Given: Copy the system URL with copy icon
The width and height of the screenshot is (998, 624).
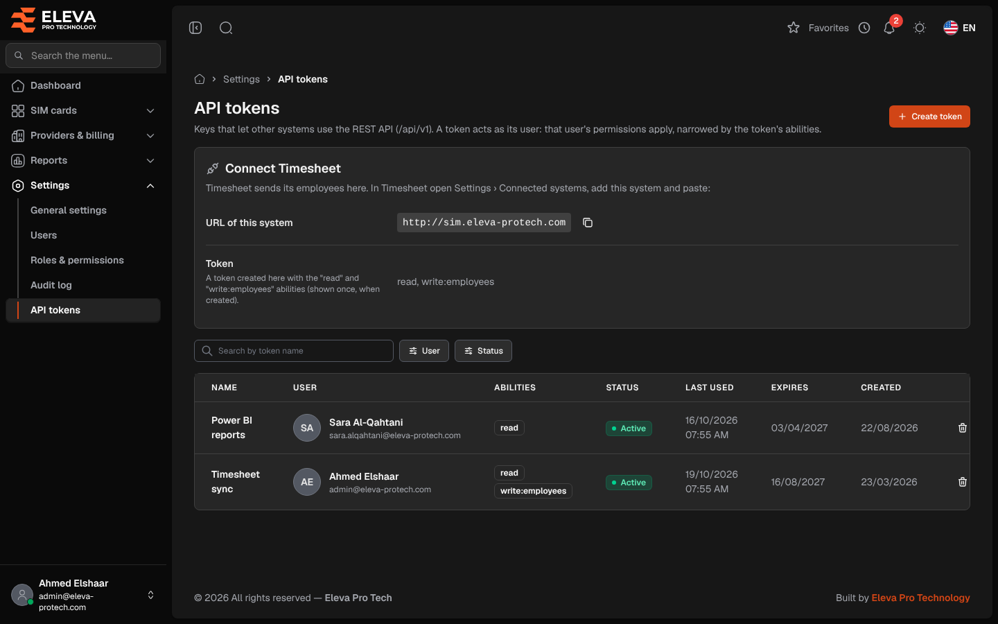Looking at the screenshot, I should point(588,223).
